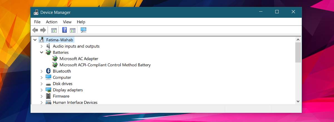Click the Show/Hide Action Pane icon
334x122 pixels.
pos(73,30)
